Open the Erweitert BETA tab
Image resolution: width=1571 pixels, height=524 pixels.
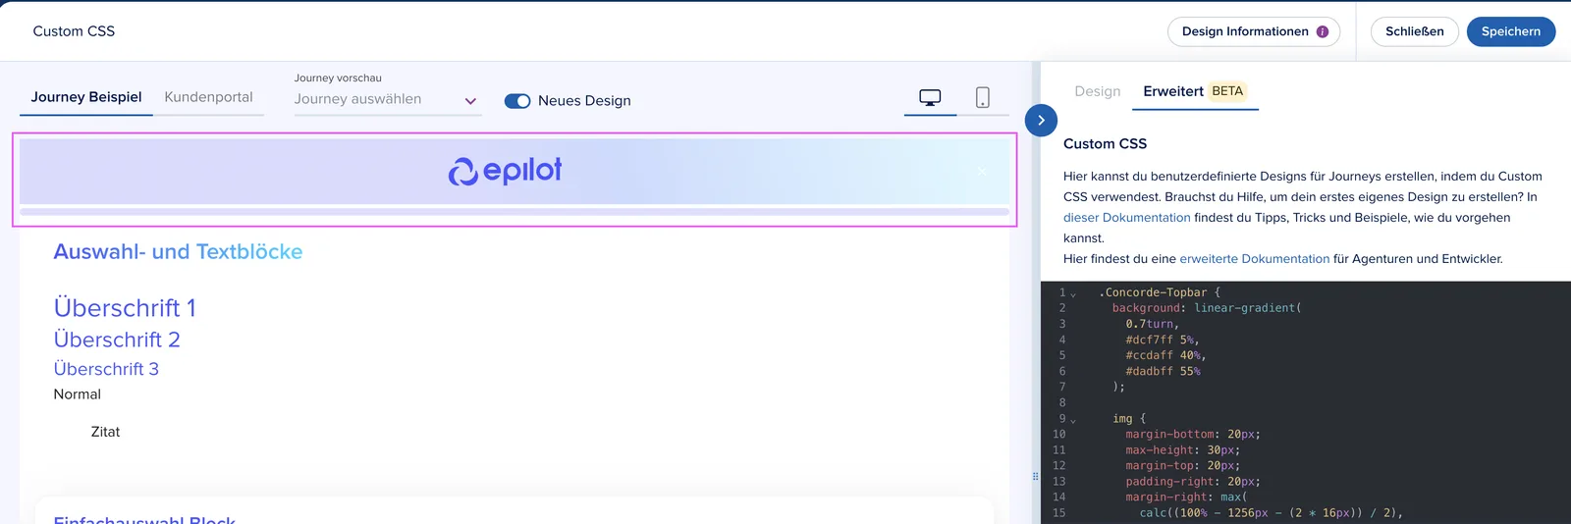pyautogui.click(x=1194, y=91)
